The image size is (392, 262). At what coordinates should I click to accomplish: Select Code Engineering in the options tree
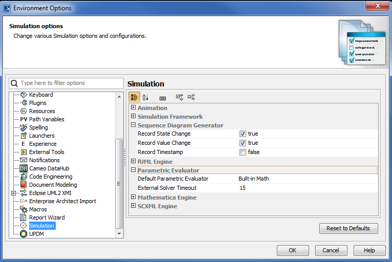click(51, 177)
